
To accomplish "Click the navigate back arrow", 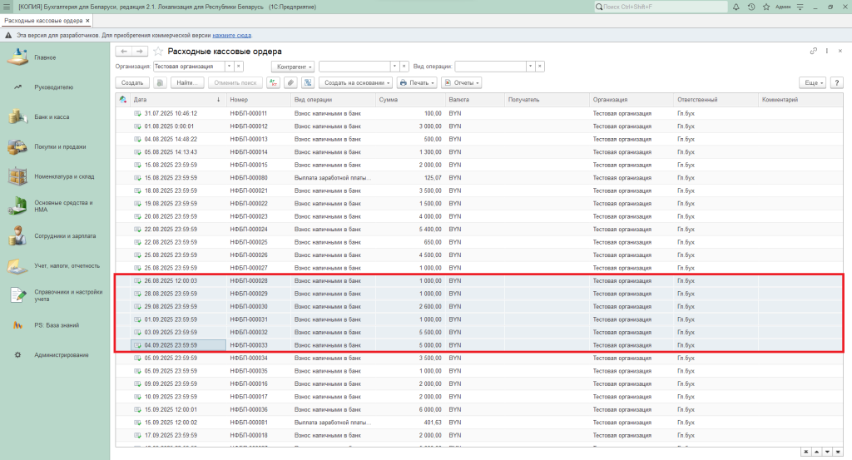I will [125, 52].
